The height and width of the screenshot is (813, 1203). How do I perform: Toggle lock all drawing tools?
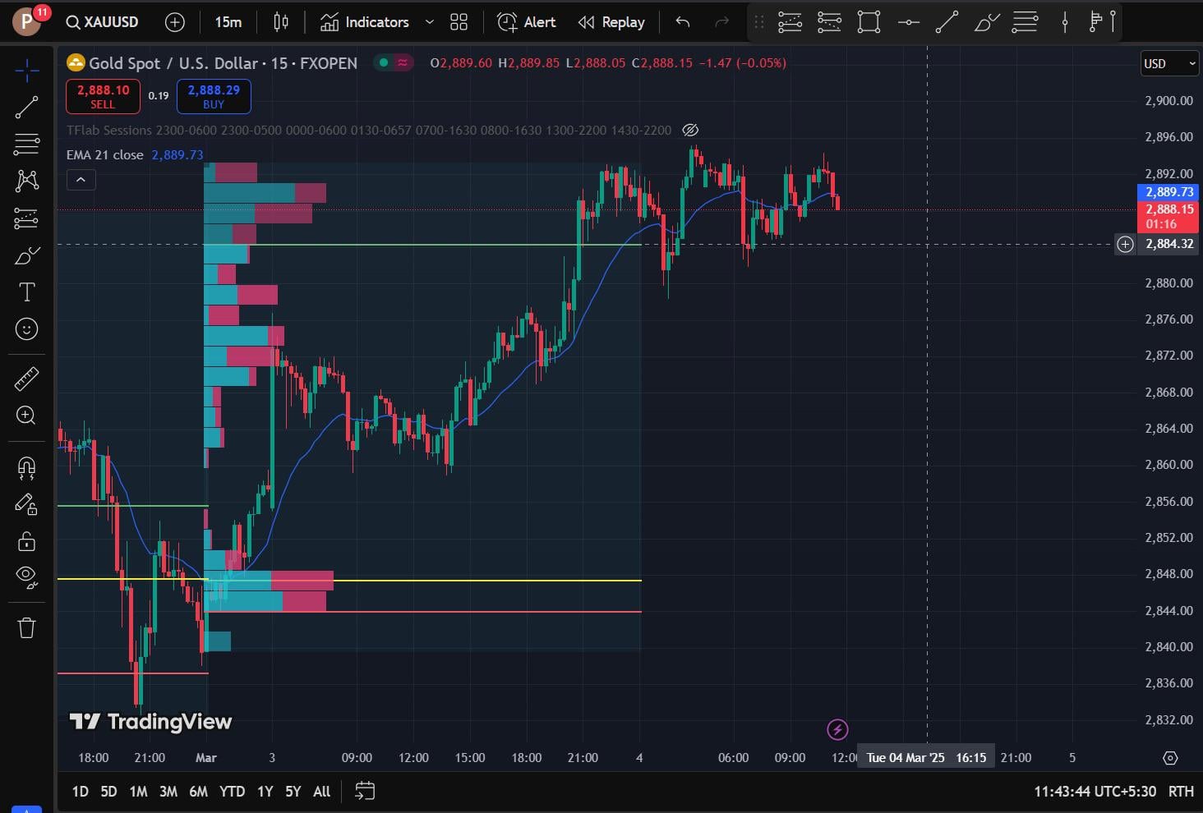[26, 541]
